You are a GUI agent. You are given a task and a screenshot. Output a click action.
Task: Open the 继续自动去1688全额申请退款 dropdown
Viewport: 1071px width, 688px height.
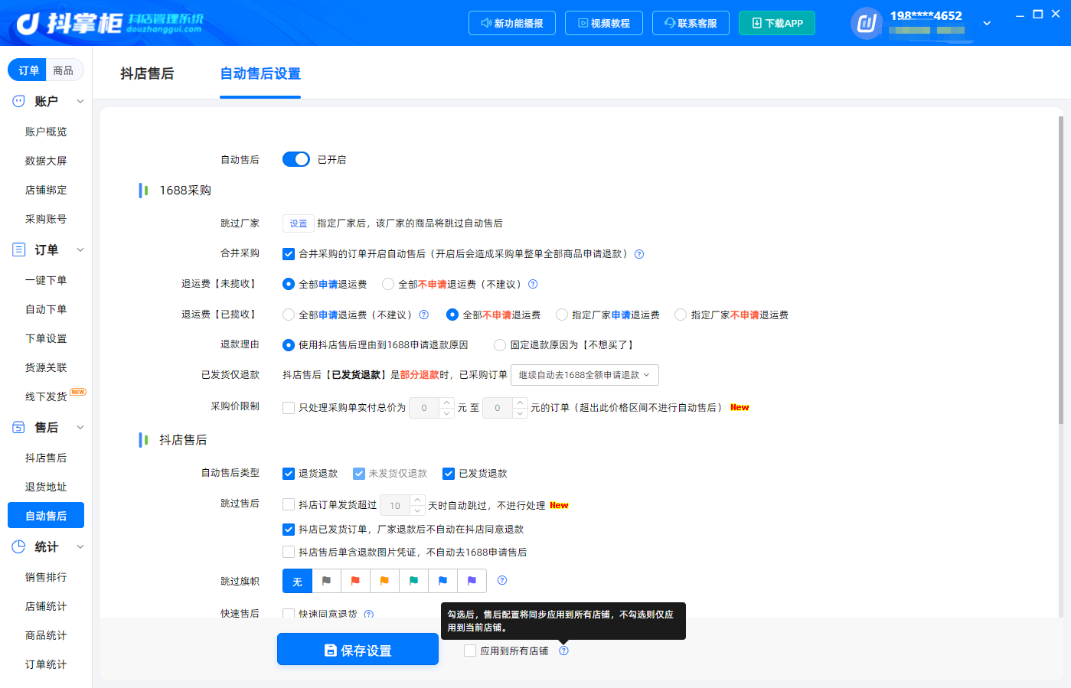tap(585, 375)
